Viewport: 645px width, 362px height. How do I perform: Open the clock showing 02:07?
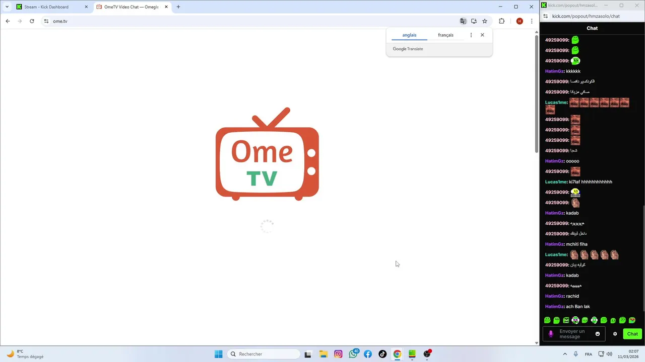pos(628,354)
